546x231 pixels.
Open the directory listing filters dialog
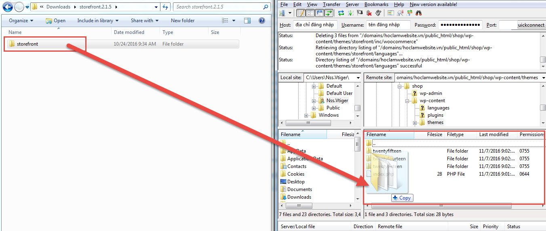391,13
